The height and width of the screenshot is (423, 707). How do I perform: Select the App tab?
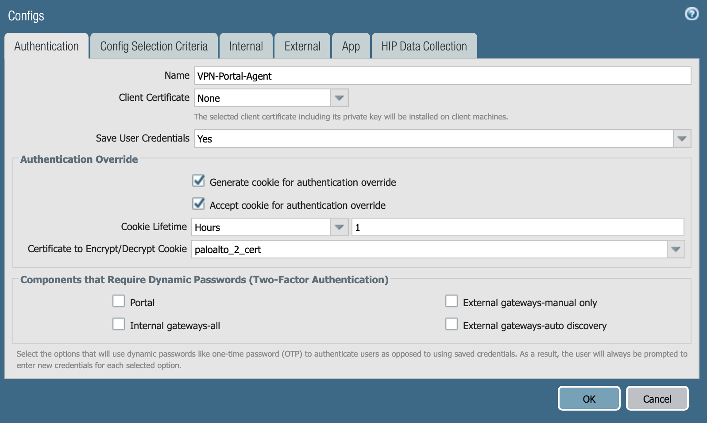point(351,46)
